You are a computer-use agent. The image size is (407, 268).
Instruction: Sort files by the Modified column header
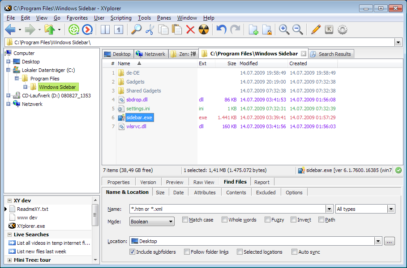point(248,63)
